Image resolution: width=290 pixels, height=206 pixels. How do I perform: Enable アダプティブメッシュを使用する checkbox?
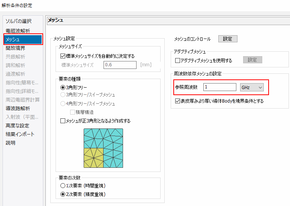tap(178, 60)
